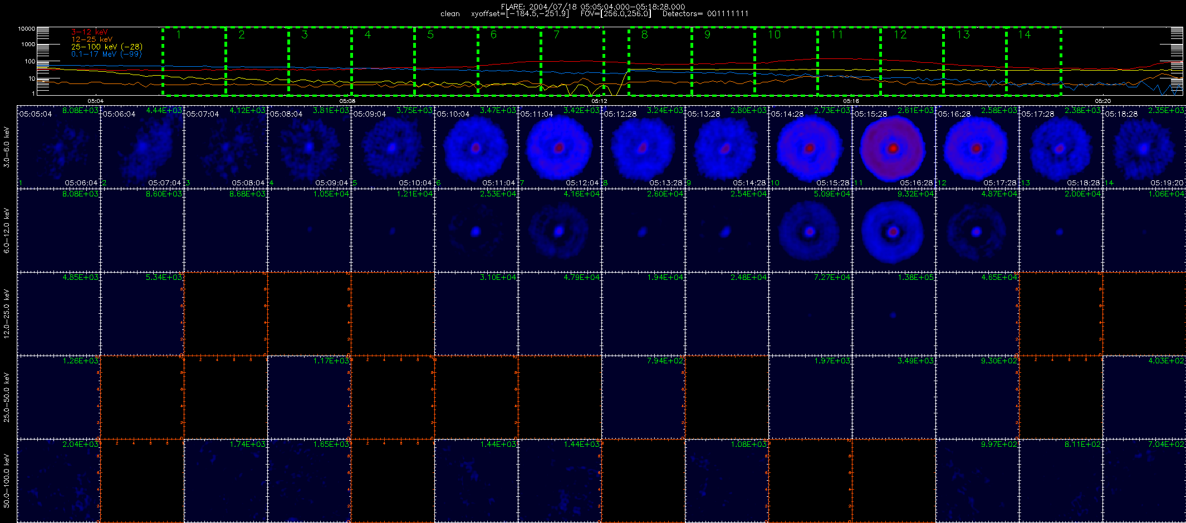
Task: Click the 50.0-100.0 keV row label
Action: (7, 481)
